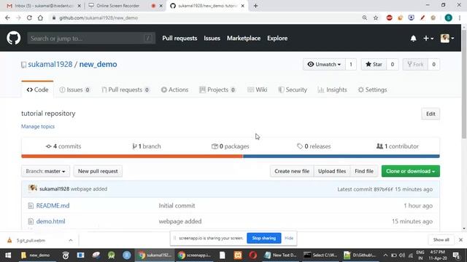The width and height of the screenshot is (467, 262).
Task: Bookmark this page with star
Action: point(376,17)
